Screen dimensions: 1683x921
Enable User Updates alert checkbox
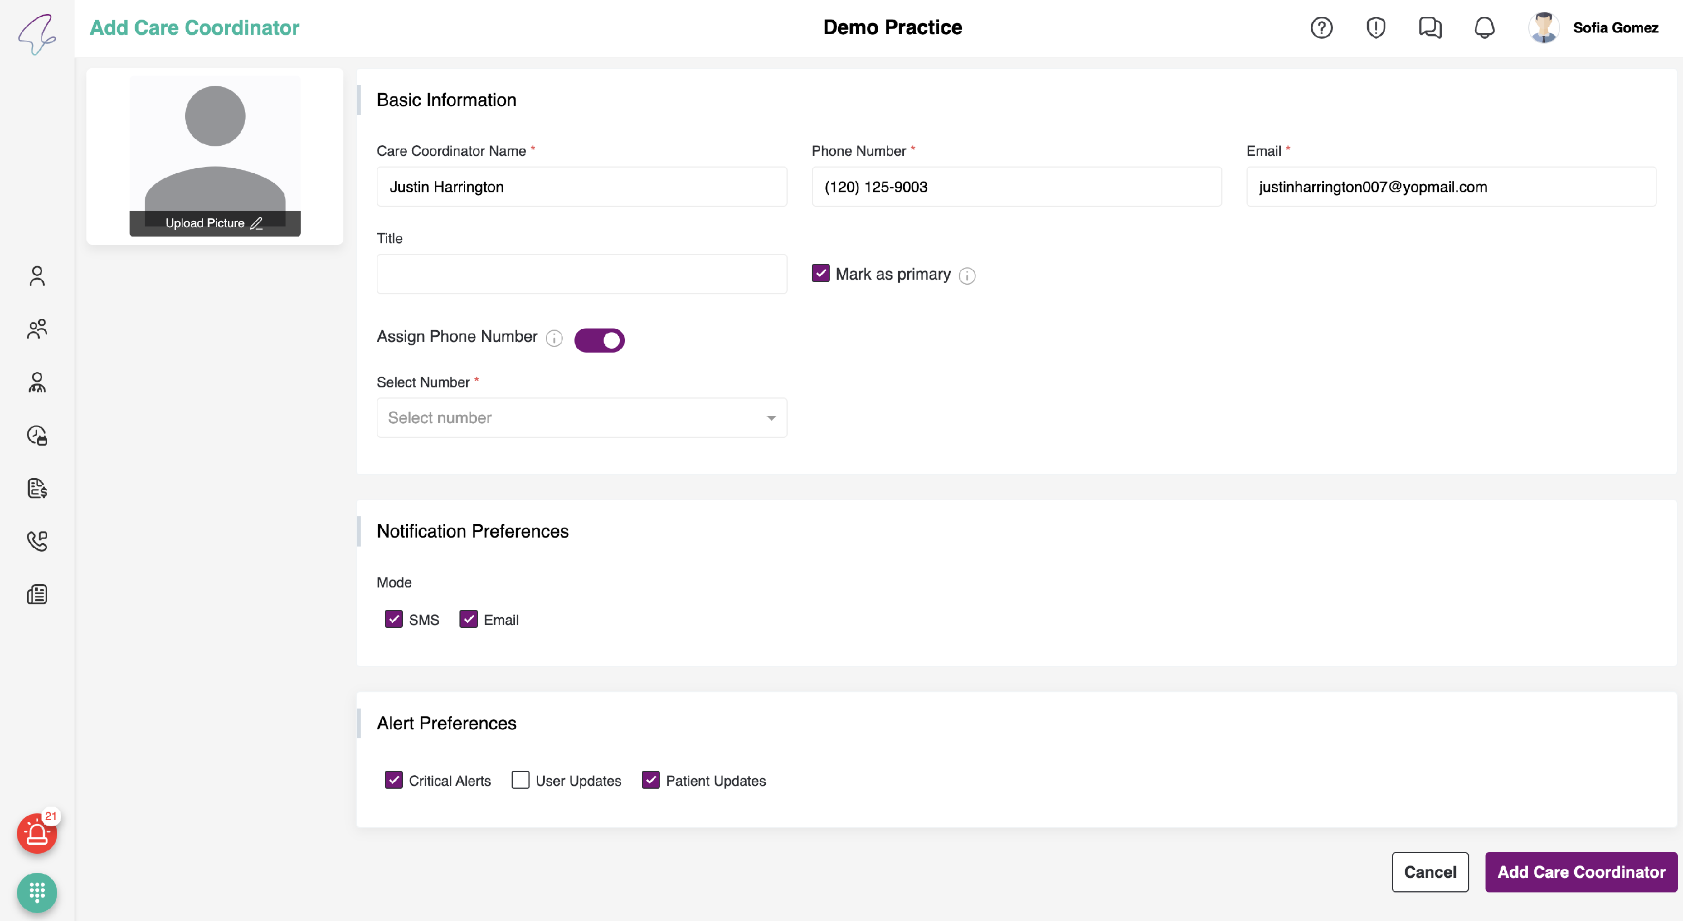point(520,780)
